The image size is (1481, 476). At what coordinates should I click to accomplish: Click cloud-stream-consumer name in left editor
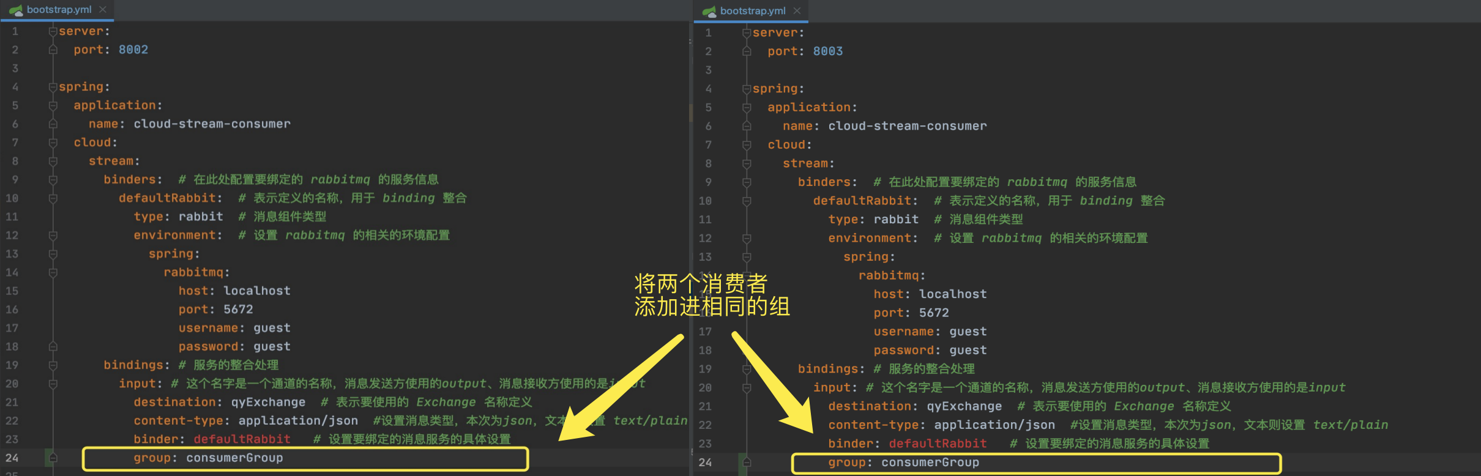pyautogui.click(x=212, y=124)
